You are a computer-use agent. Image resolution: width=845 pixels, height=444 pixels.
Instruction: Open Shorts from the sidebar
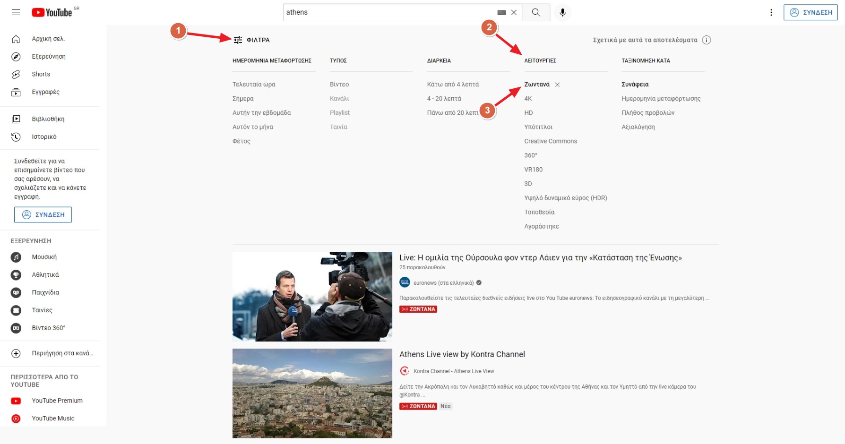pyautogui.click(x=41, y=74)
